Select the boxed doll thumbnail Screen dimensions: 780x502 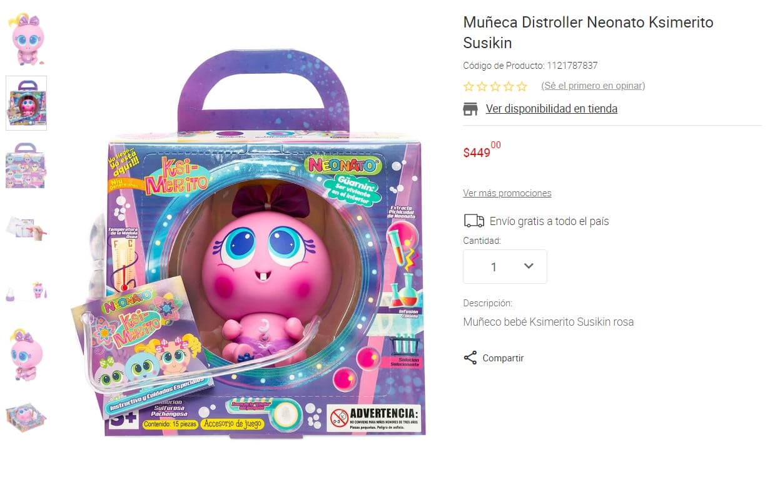click(x=26, y=103)
